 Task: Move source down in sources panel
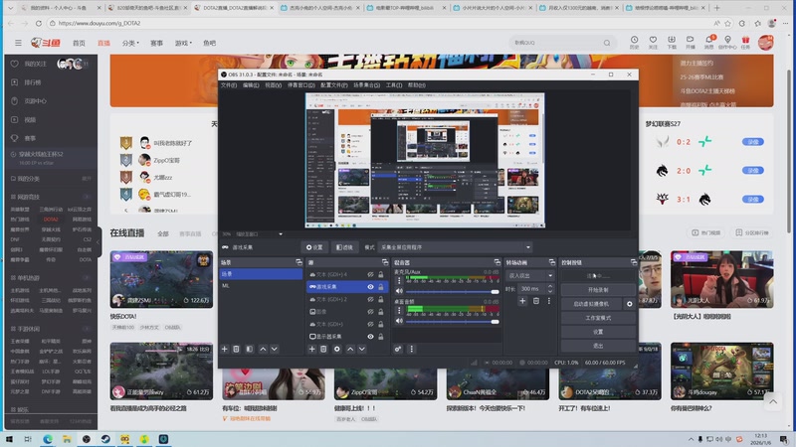pos(362,349)
